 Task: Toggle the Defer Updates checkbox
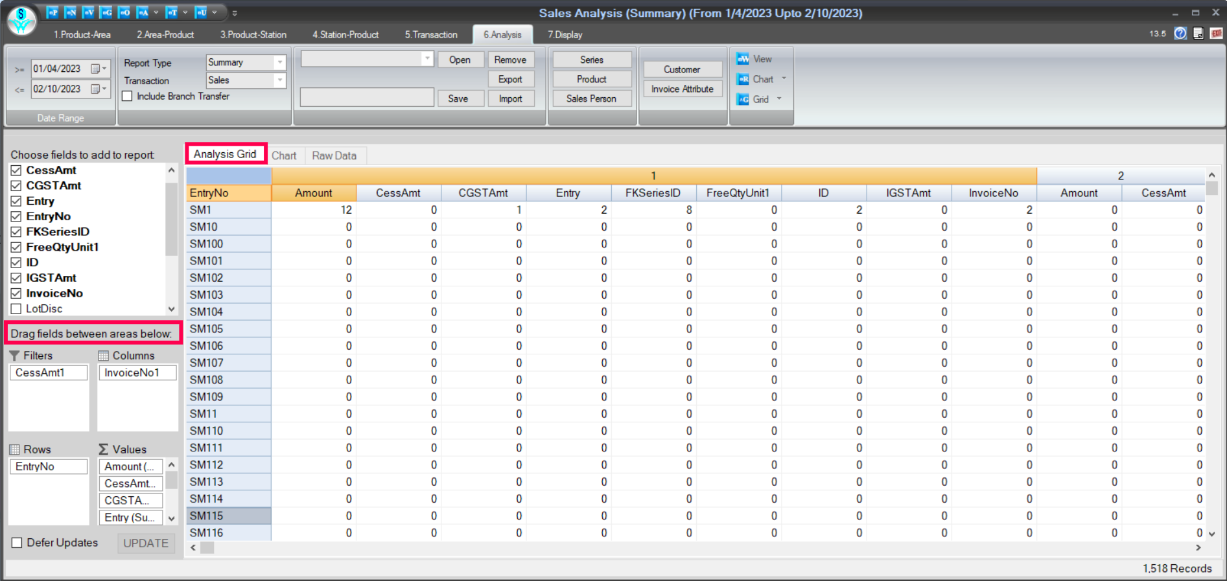click(17, 543)
